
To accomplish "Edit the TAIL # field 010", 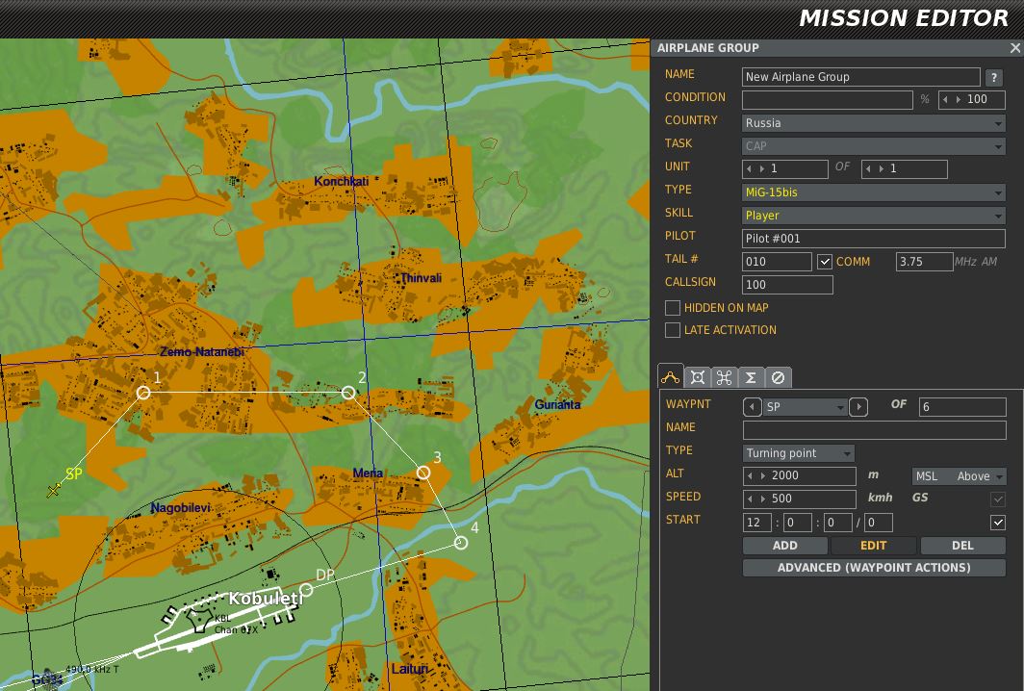I will tap(777, 262).
